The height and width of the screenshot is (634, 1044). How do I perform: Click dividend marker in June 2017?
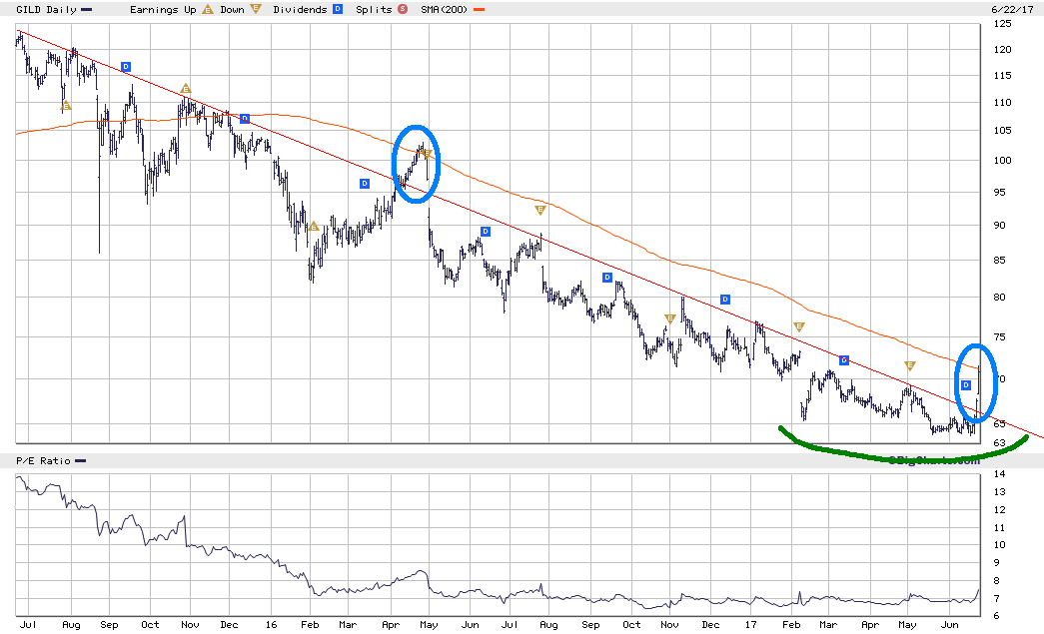pyautogui.click(x=966, y=385)
